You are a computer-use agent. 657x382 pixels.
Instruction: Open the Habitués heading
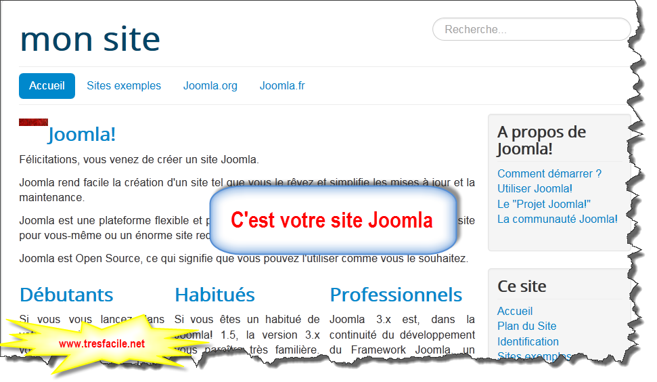(x=214, y=295)
